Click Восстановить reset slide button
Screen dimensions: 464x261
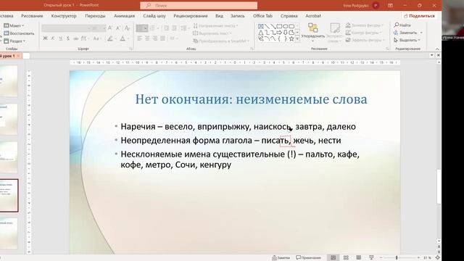pos(19,33)
